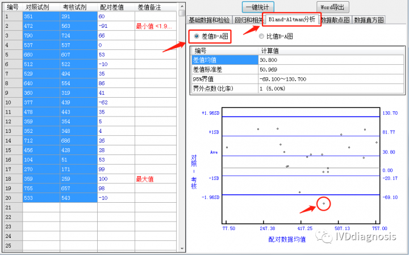Click the 考核试剂 column header
Image resolution: width=409 pixels, height=255 pixels.
tap(78, 7)
